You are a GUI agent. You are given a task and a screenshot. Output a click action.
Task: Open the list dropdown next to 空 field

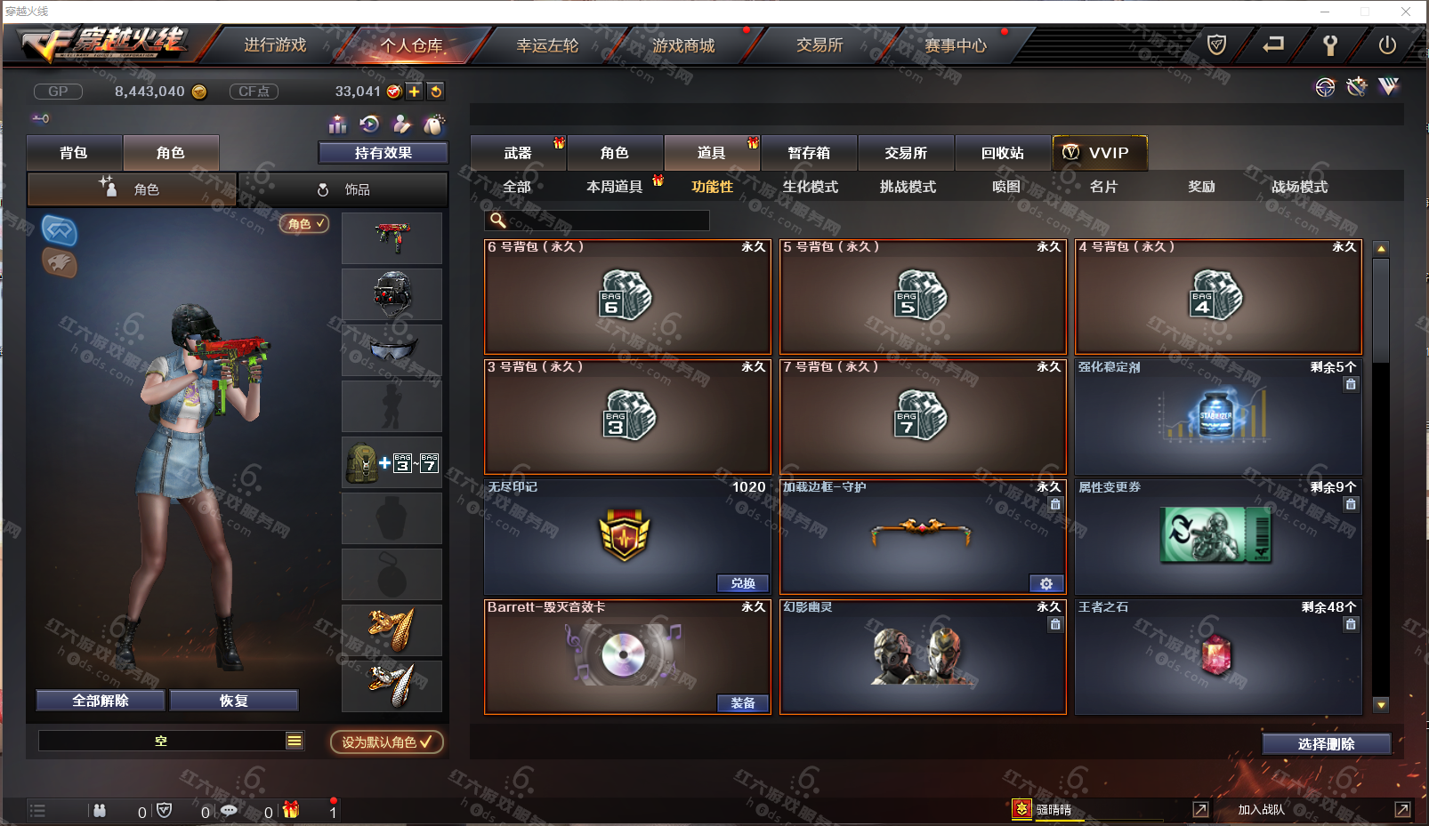click(x=294, y=741)
